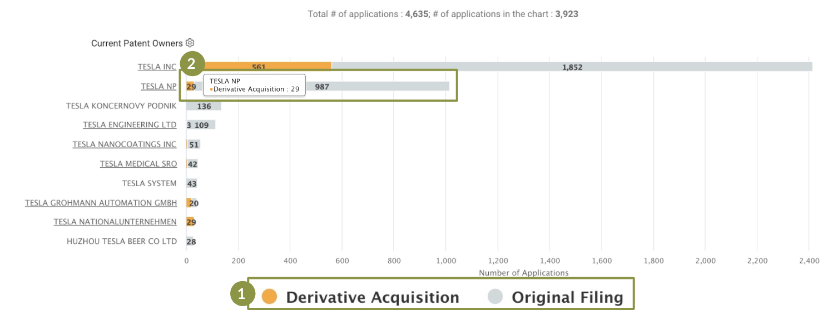Select HUZHOU TESLA BEER bar showing 28

tap(190, 242)
